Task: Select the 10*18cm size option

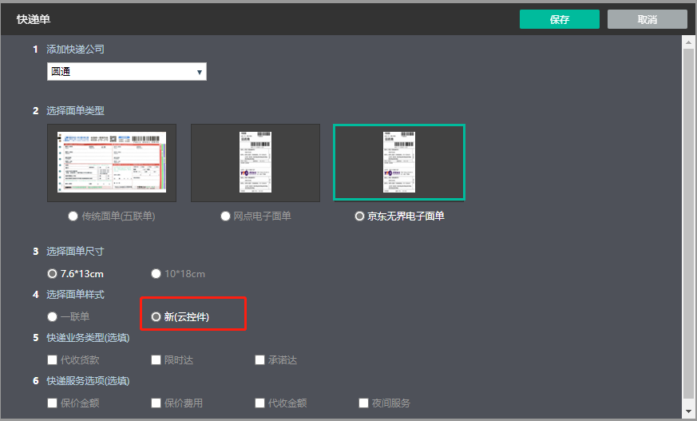Action: pyautogui.click(x=156, y=274)
